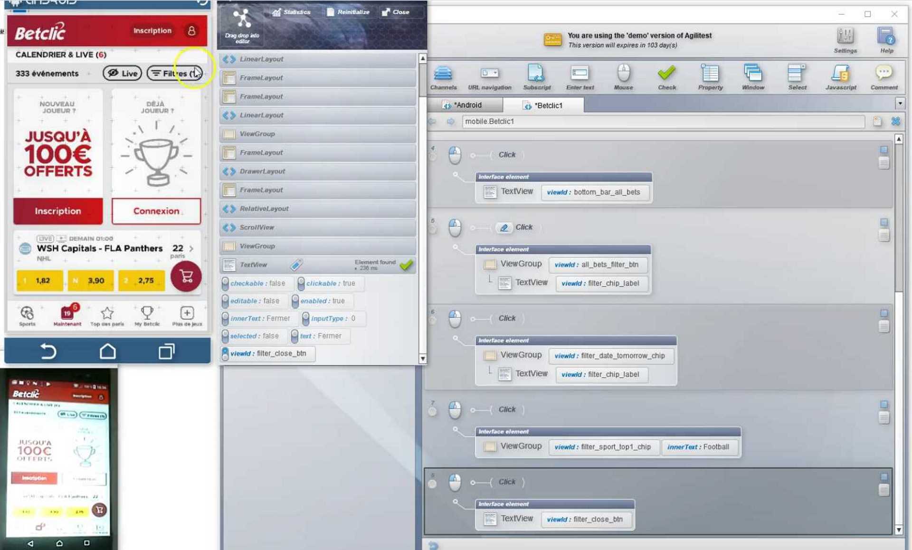Screen dimensions: 912x550
Task: Tap the Android home button
Action: (x=108, y=351)
